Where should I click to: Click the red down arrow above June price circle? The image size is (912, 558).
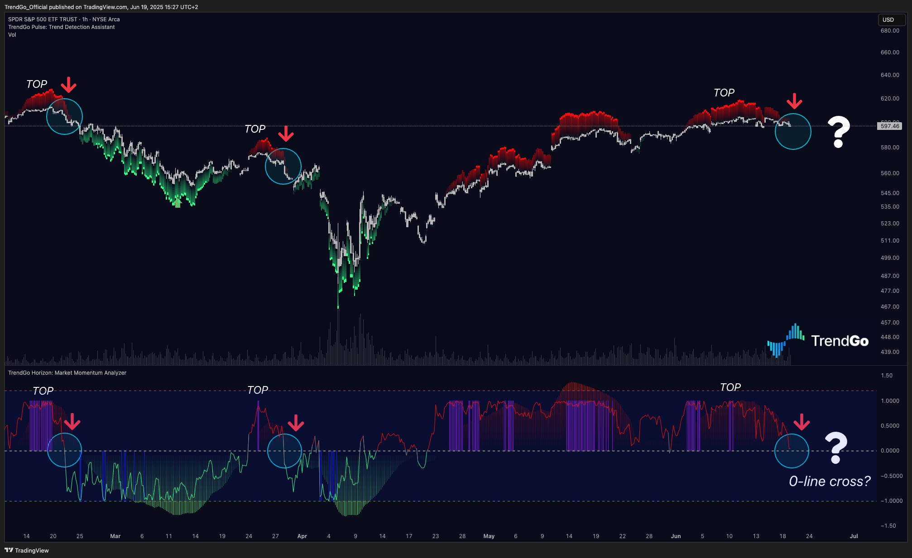point(794,101)
